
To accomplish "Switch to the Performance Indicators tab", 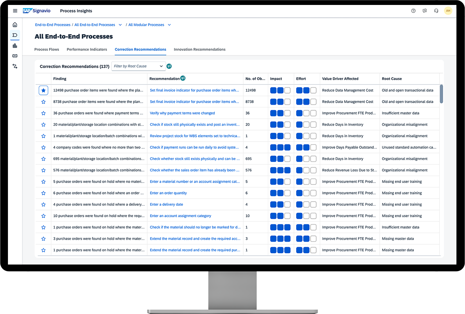I will coord(87,49).
